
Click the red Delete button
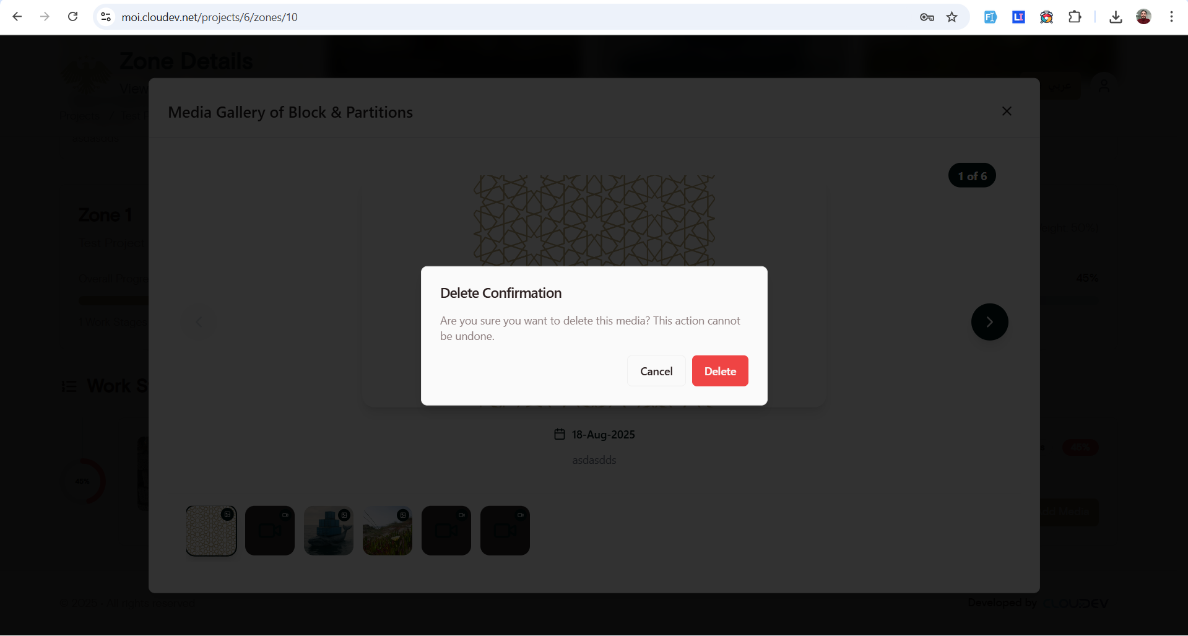point(719,371)
